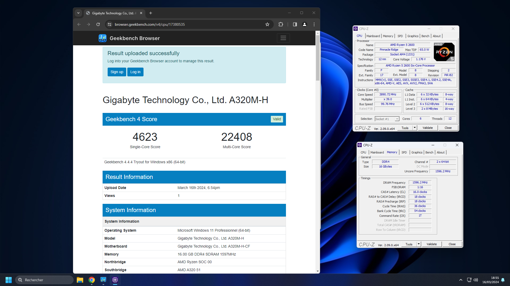Switch to Graphics tab in lower CPU-Z
The image size is (510, 286).
(x=417, y=152)
